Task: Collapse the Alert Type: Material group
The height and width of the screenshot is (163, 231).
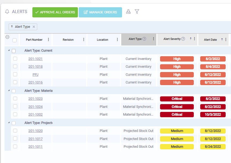Action: (9, 90)
